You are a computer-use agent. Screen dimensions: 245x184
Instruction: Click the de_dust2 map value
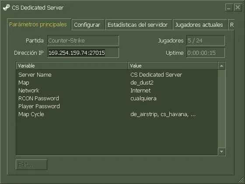point(142,83)
